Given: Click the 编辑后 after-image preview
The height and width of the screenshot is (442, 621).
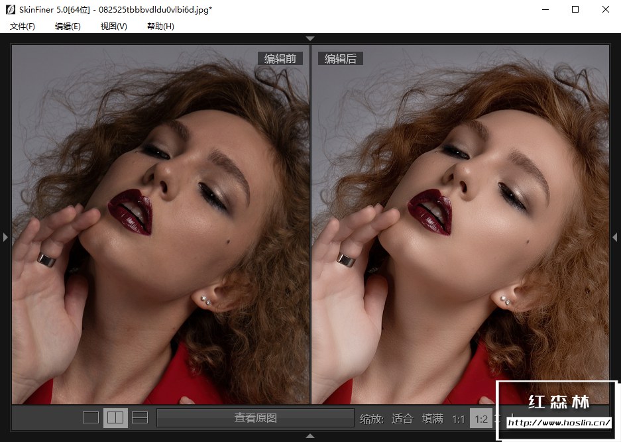Looking at the screenshot, I should pos(460,224).
